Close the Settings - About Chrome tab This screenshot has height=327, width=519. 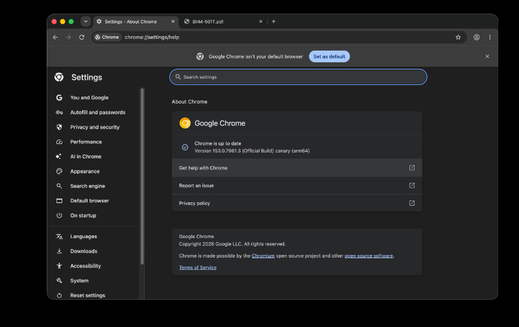pyautogui.click(x=173, y=21)
